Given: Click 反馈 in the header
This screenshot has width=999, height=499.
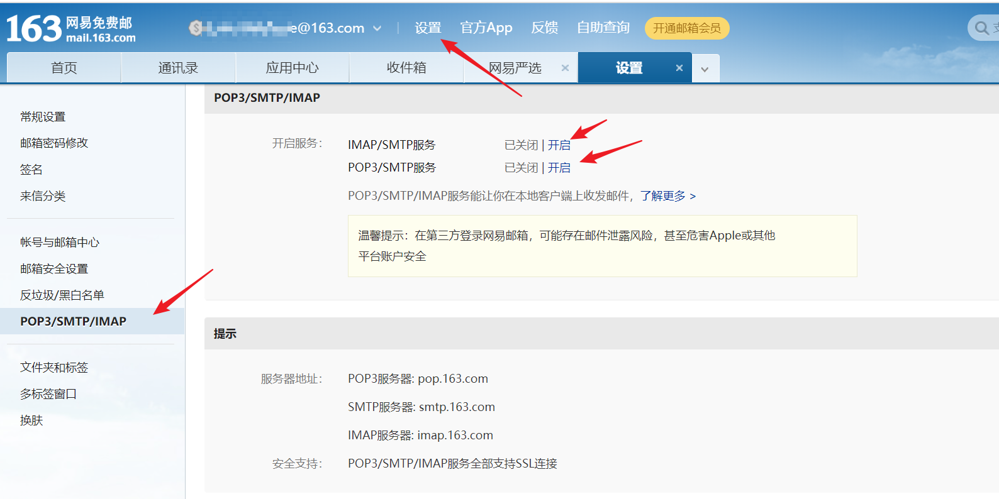Looking at the screenshot, I should click(x=545, y=28).
